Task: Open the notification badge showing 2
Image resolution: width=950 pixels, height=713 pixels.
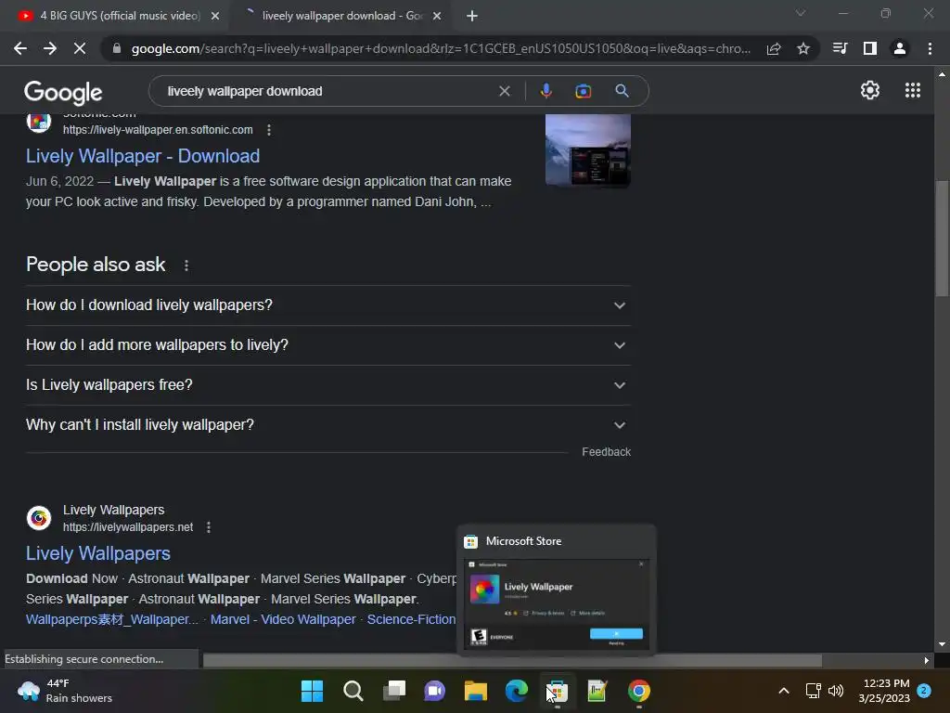Action: [x=924, y=690]
